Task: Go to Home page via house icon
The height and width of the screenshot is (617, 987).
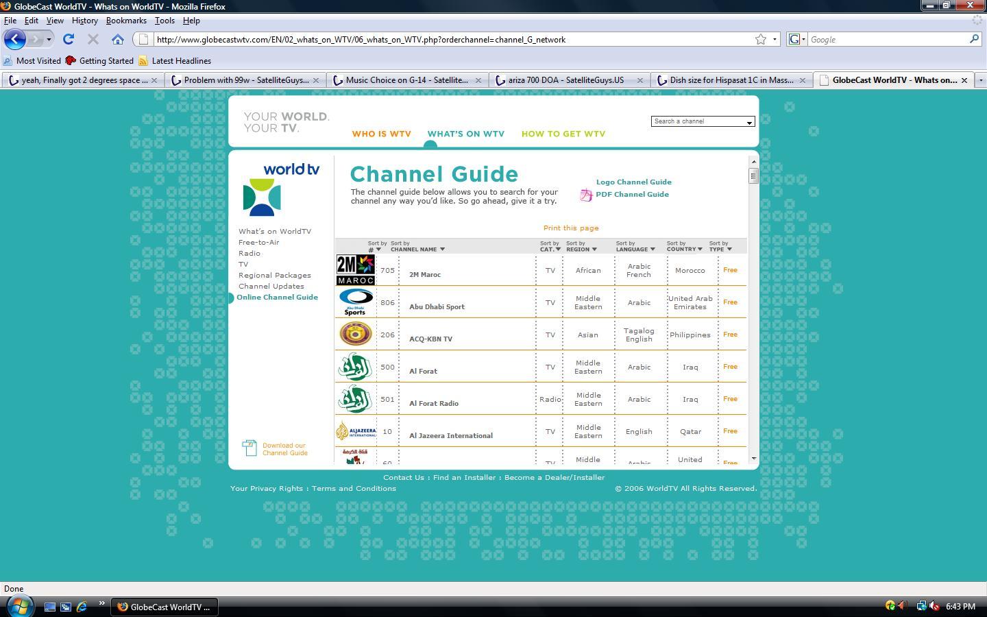Action: coord(118,39)
